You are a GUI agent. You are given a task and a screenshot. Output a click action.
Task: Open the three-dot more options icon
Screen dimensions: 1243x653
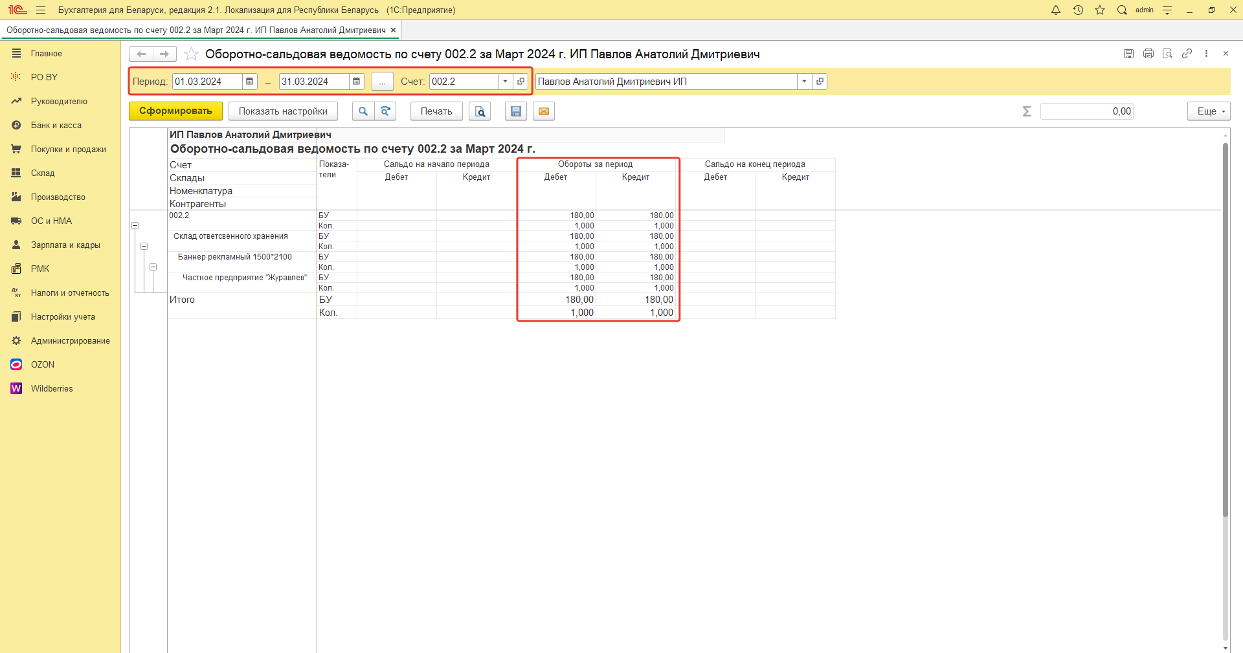(1206, 54)
